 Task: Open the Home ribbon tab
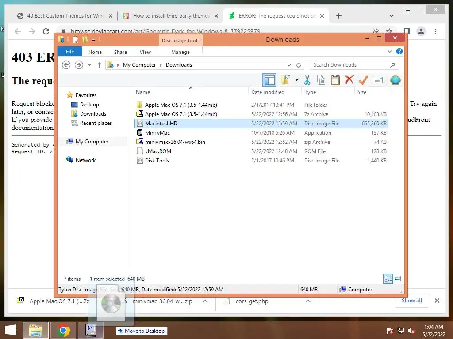coord(95,52)
